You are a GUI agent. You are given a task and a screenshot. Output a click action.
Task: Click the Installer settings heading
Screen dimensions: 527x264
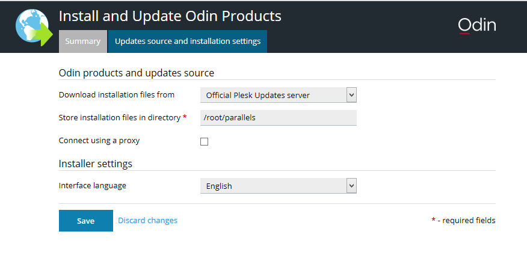[x=96, y=164]
